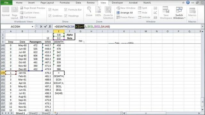The height and width of the screenshot is (115, 205).
Task: Open the Data tab
Action: click(x=78, y=3)
